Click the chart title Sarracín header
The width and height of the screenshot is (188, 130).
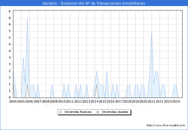click(x=94, y=3)
